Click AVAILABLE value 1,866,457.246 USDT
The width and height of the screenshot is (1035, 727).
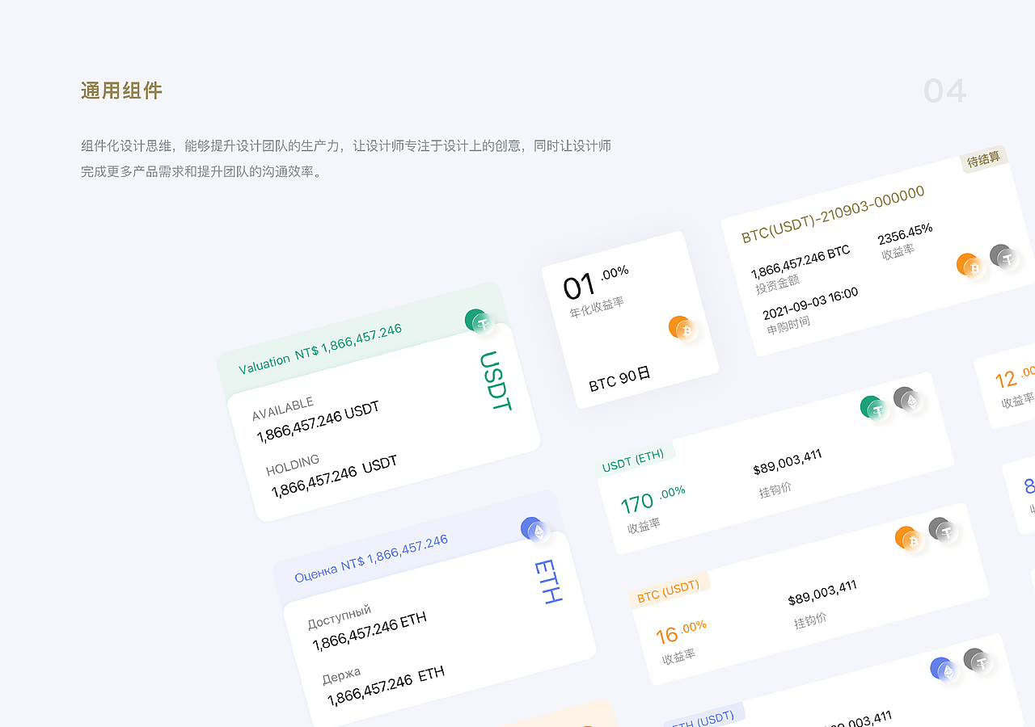click(x=318, y=422)
